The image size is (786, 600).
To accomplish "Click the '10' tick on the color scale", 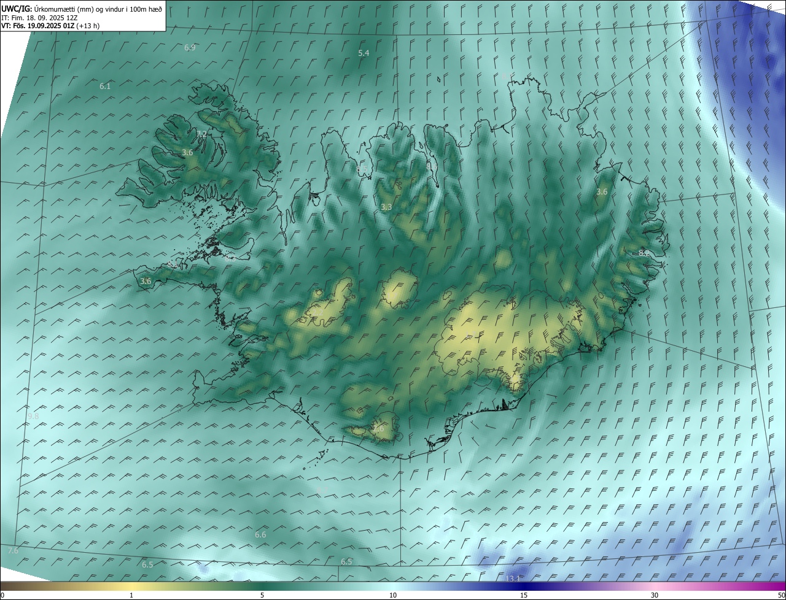I will (x=393, y=595).
